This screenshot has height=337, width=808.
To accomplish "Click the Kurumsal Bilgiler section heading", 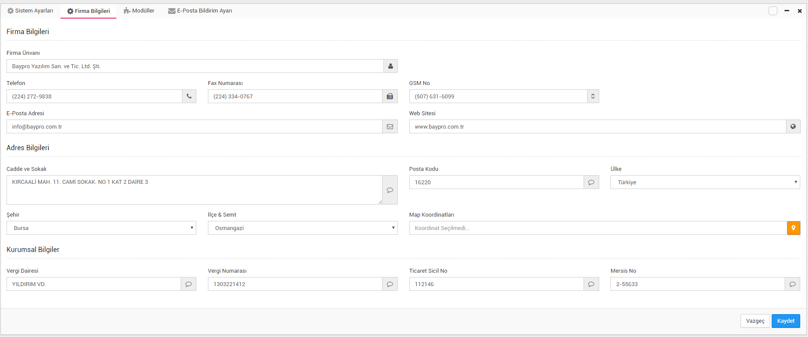I will [x=33, y=249].
